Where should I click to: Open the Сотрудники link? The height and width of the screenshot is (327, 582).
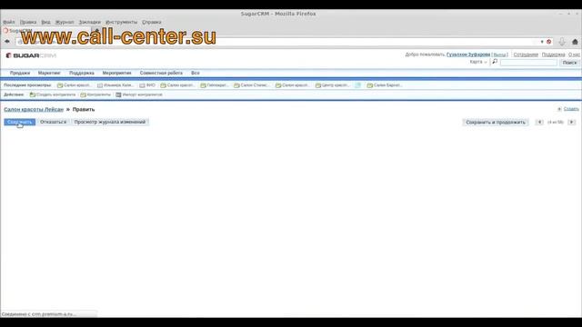526,54
